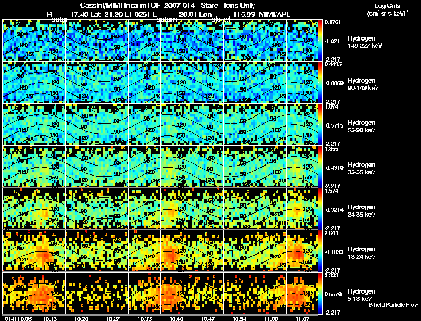Open the 24-35 keV panel at 10:40

pos(176,209)
